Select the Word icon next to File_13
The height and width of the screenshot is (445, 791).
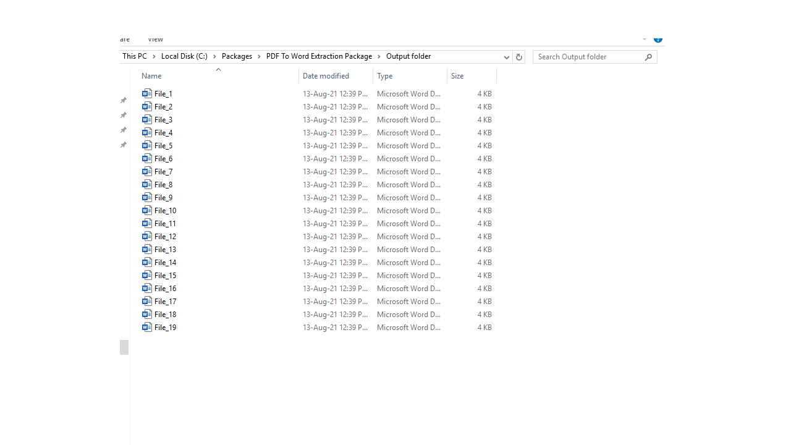click(146, 249)
